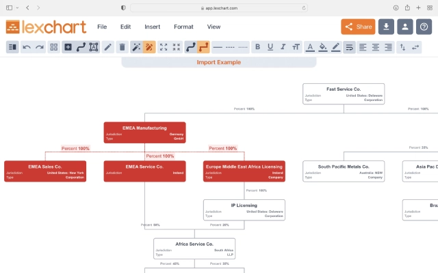Click the undo arrow in toolbar
Image resolution: width=438 pixels, height=273 pixels.
pyautogui.click(x=27, y=47)
